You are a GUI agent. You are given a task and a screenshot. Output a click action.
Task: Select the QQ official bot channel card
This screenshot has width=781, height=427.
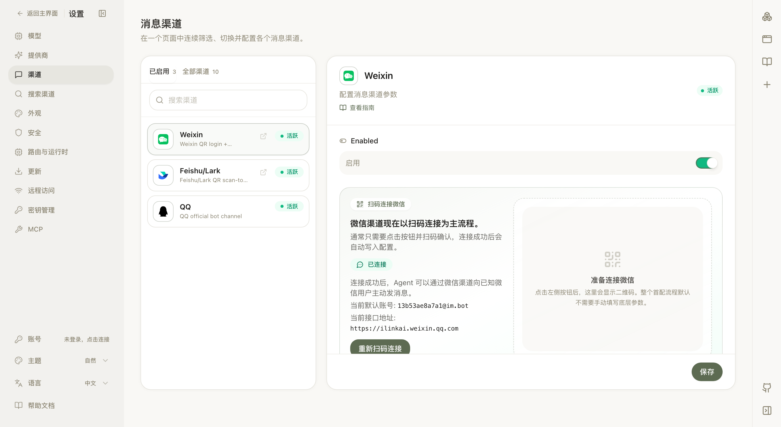pos(228,211)
